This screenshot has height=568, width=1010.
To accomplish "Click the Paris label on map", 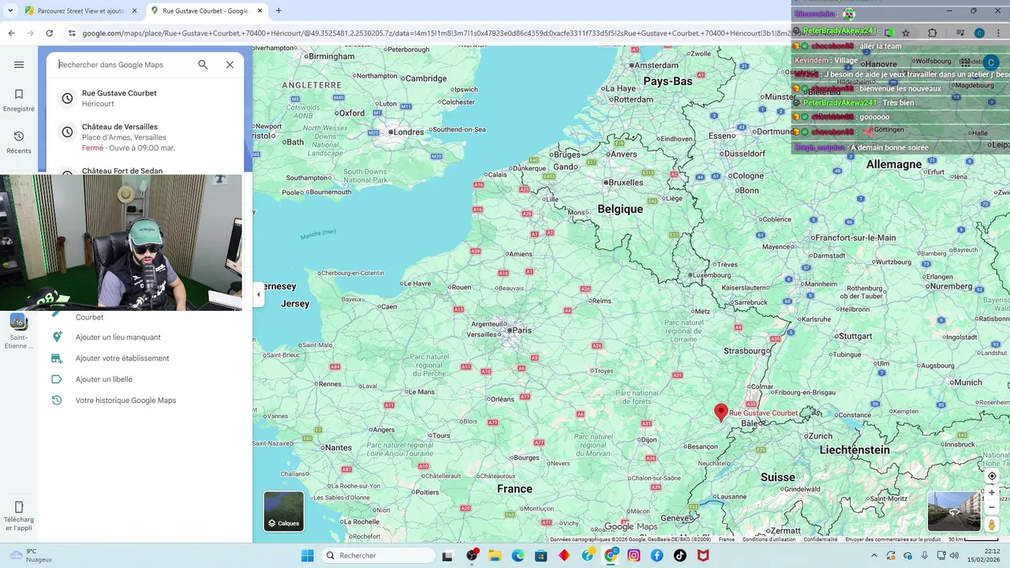I will 521,331.
